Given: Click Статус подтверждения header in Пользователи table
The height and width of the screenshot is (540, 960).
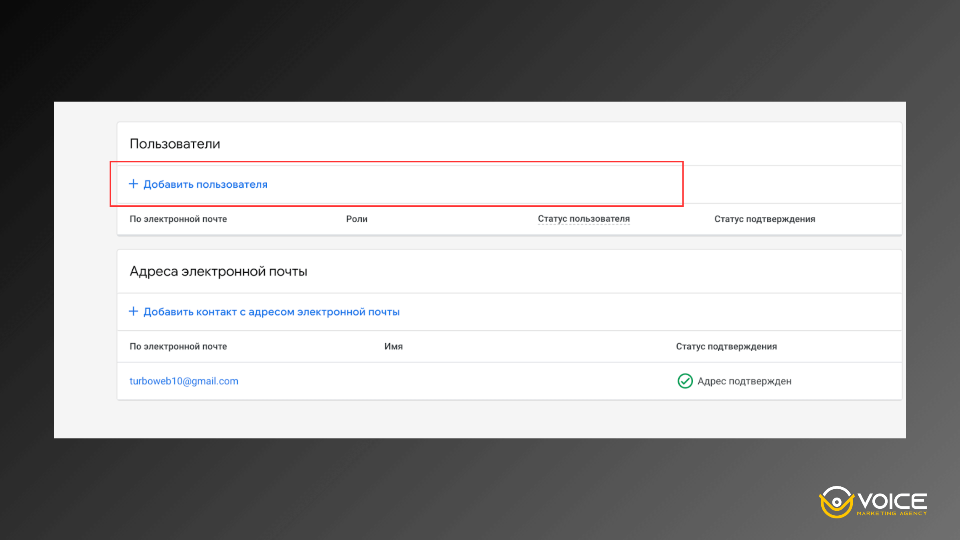Looking at the screenshot, I should pyautogui.click(x=764, y=219).
